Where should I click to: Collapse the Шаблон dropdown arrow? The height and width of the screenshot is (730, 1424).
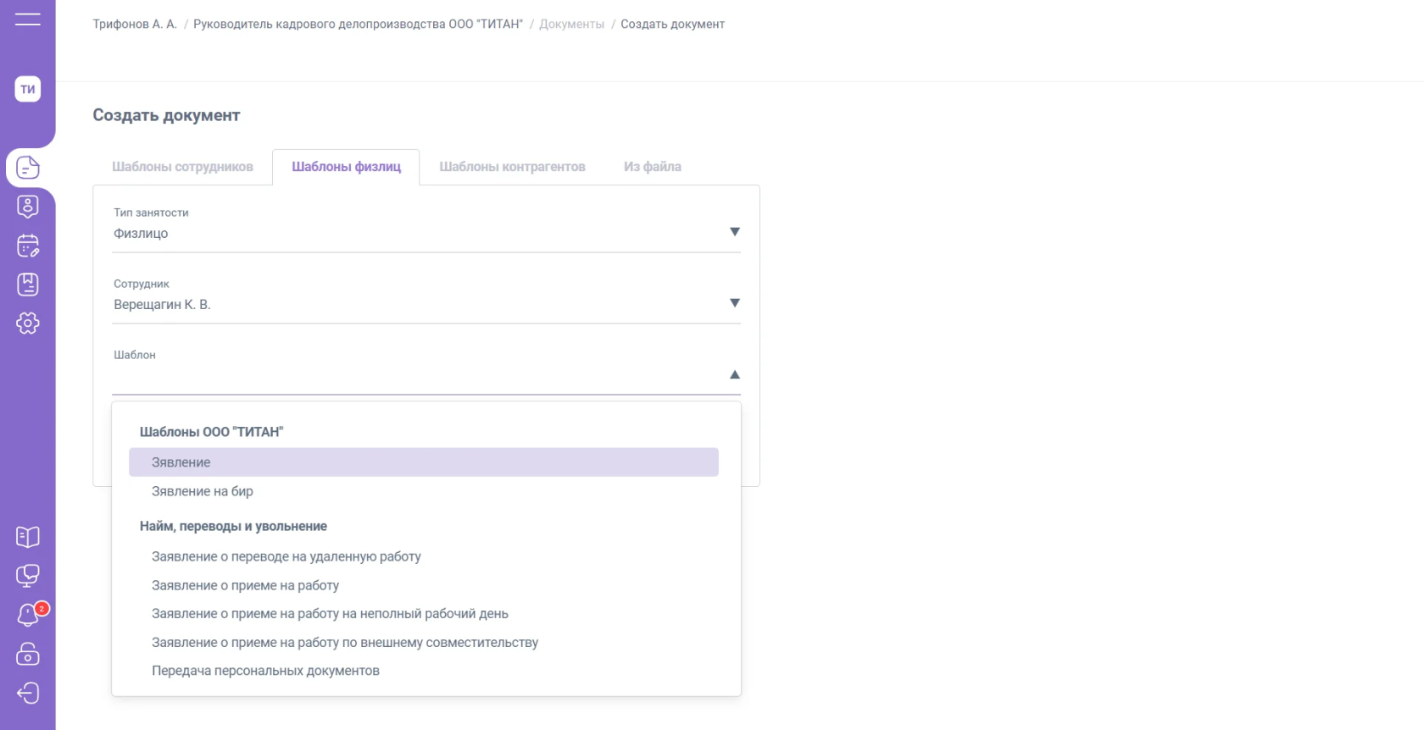[x=735, y=374]
